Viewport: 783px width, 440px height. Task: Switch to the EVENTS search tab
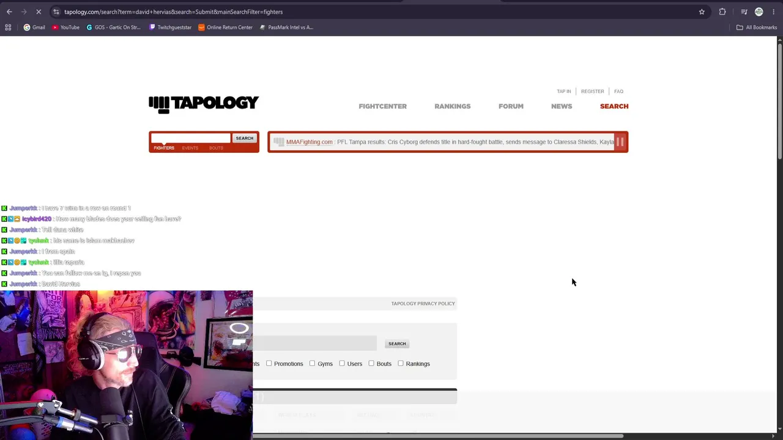click(190, 148)
